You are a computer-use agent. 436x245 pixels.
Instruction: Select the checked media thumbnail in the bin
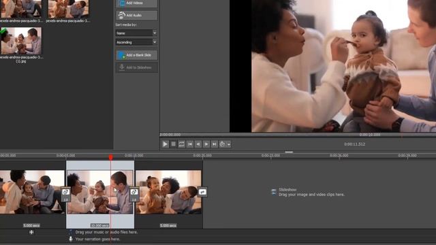pos(21,41)
